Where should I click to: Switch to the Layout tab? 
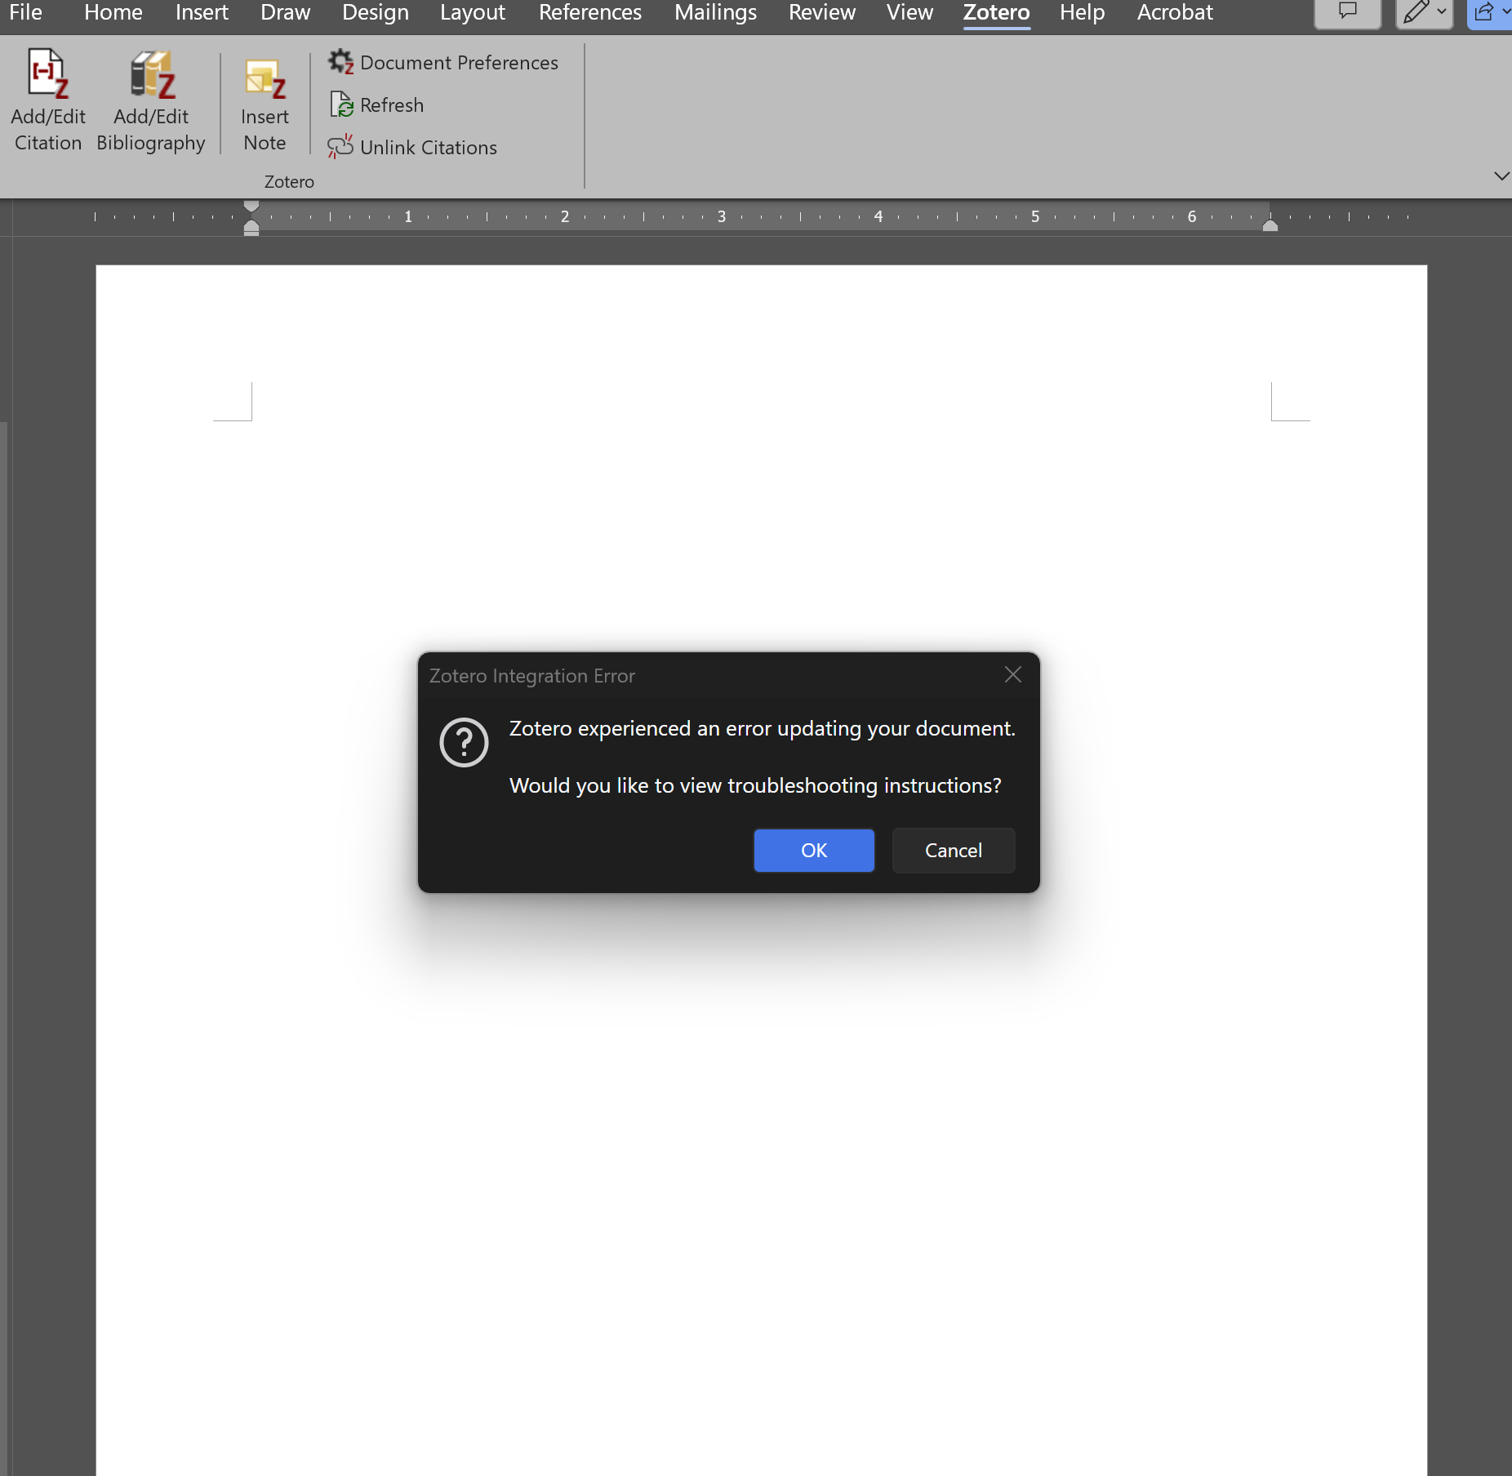pos(473,12)
